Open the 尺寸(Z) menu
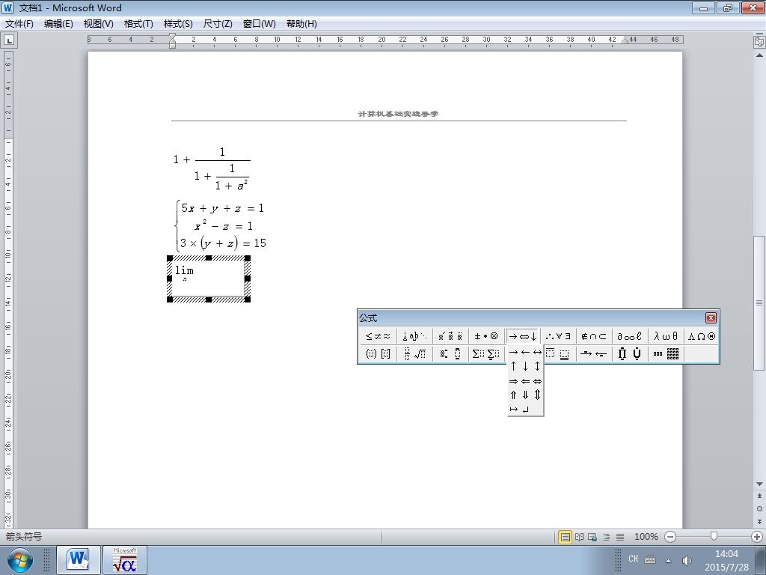This screenshot has width=766, height=575. [x=218, y=24]
